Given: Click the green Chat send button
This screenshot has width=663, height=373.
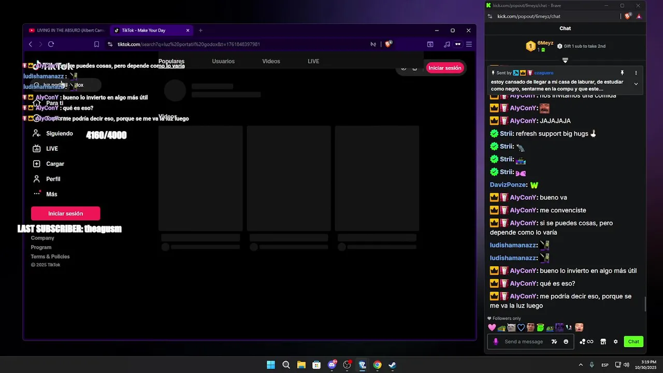Looking at the screenshot, I should [633, 341].
